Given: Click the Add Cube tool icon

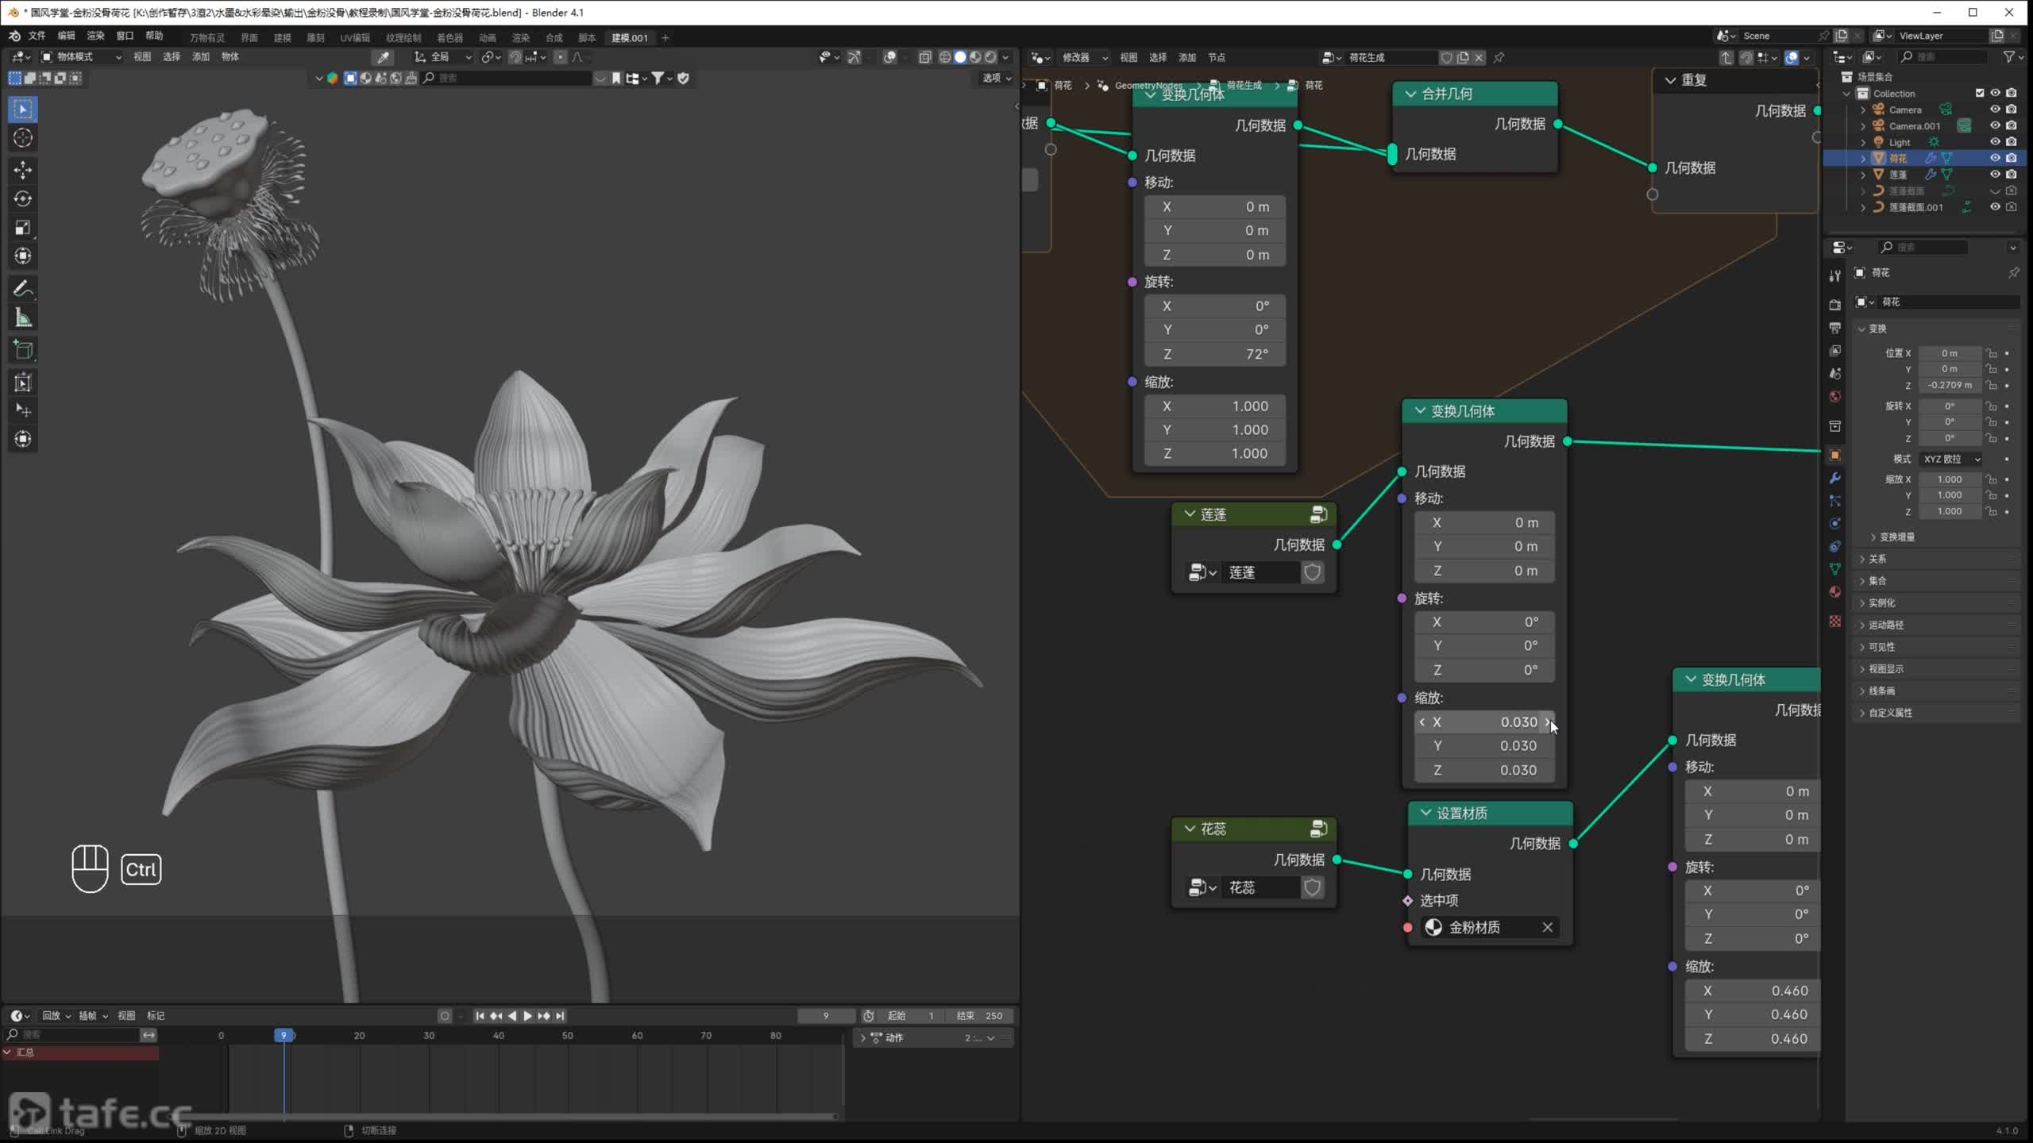Looking at the screenshot, I should (22, 349).
